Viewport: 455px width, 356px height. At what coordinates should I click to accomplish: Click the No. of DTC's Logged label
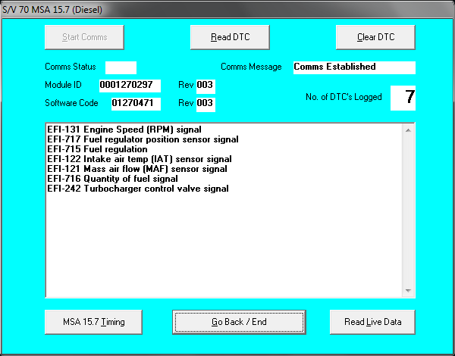[x=344, y=97]
